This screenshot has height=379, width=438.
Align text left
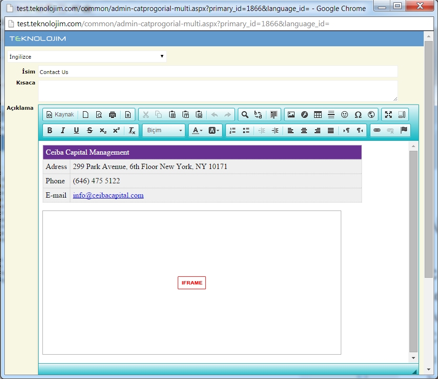tap(291, 130)
